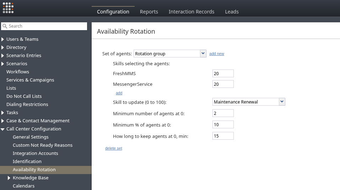
Task: Switch to the Reports tab
Action: pyautogui.click(x=149, y=12)
